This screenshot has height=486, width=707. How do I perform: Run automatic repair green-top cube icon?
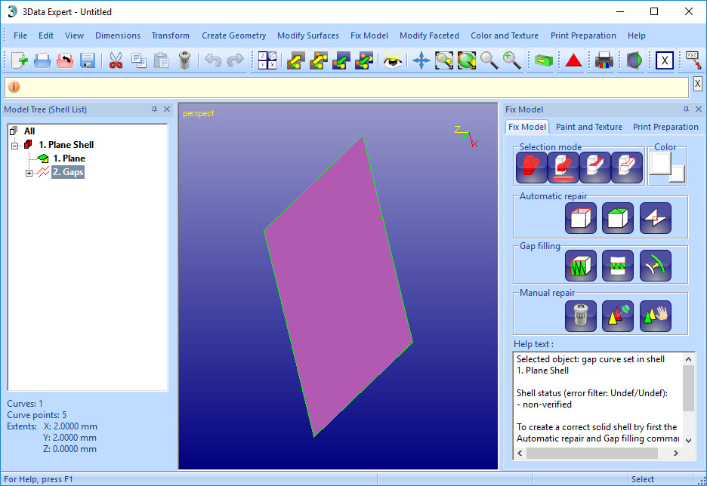click(x=618, y=218)
